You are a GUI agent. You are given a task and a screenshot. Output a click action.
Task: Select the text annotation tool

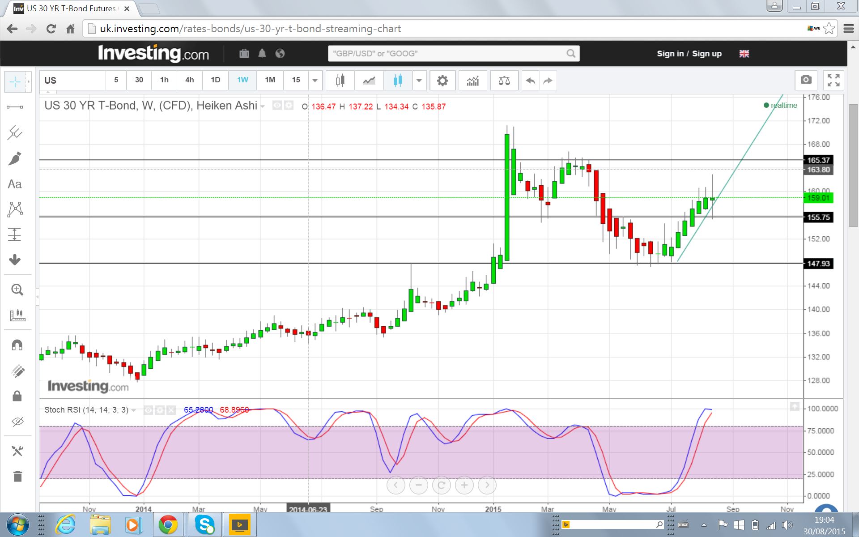(15, 184)
